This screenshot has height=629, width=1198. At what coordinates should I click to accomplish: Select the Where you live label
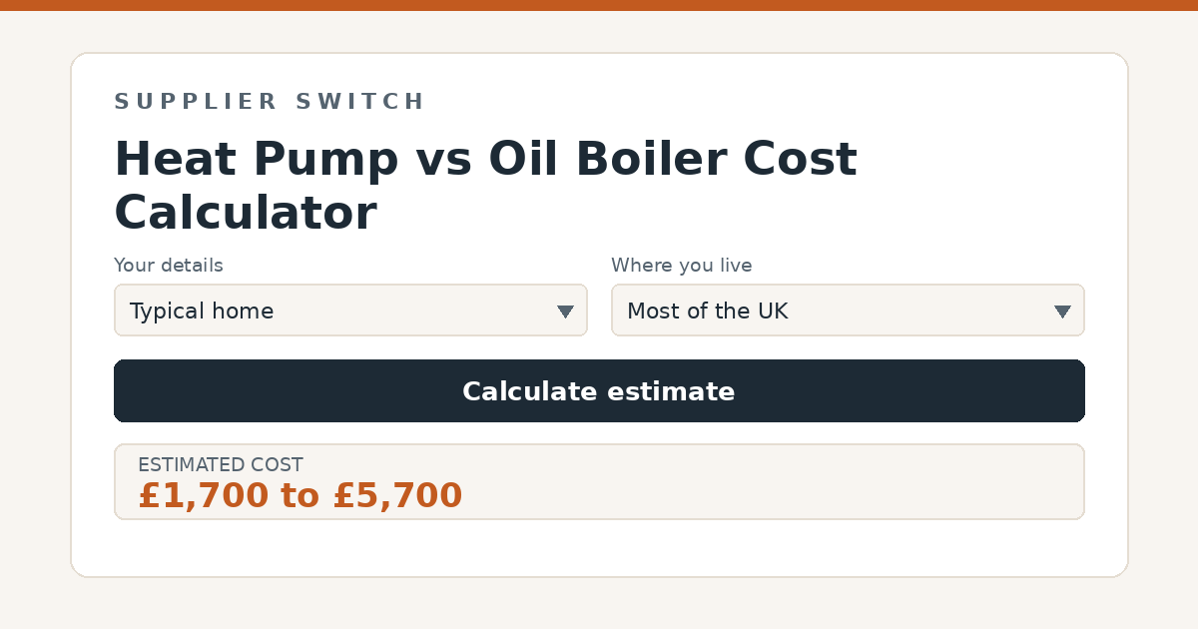682,266
